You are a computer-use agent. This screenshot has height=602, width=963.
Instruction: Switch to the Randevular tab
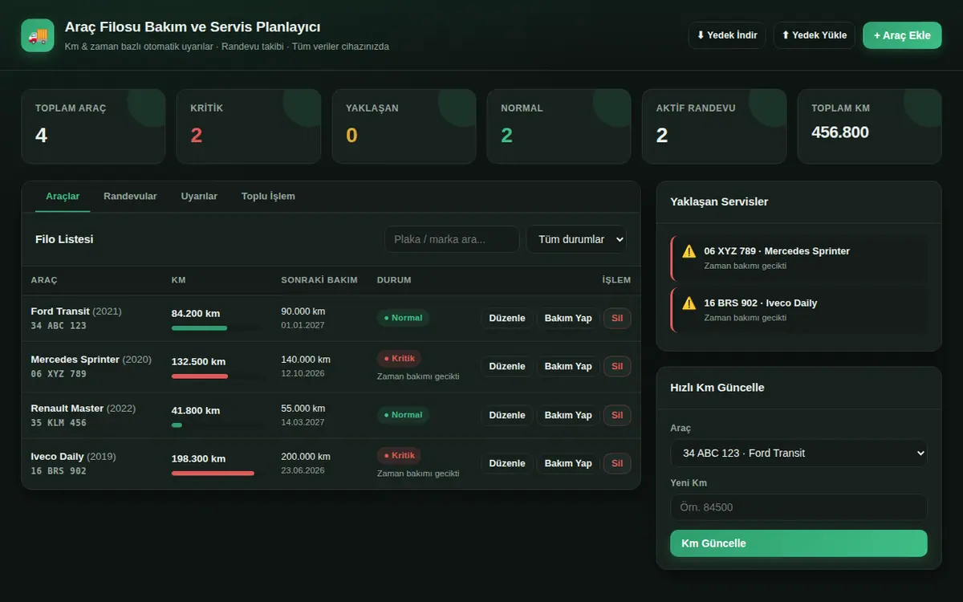[130, 197]
